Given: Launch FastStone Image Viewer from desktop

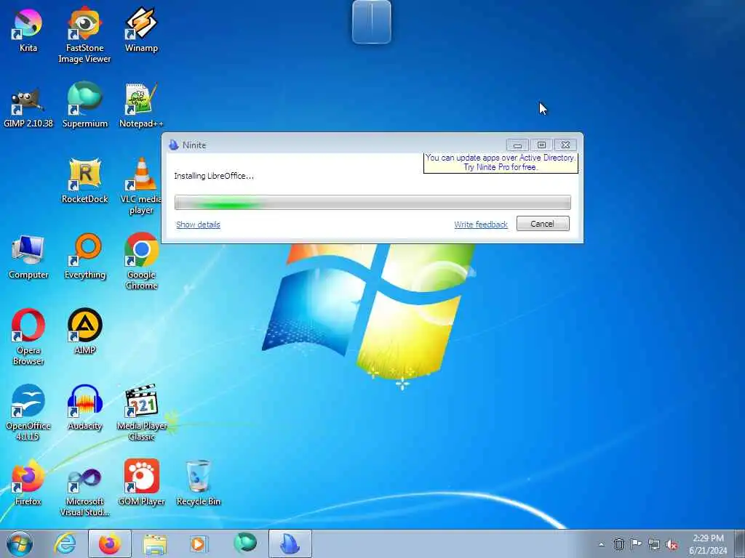Looking at the screenshot, I should coord(84,35).
